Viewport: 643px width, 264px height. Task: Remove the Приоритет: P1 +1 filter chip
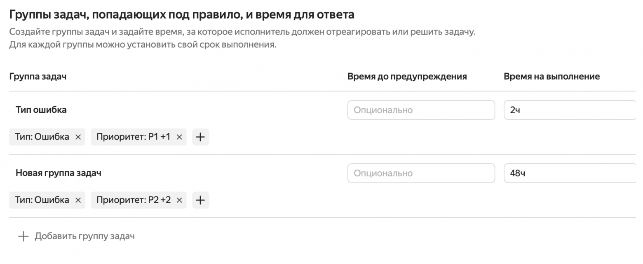tap(179, 137)
